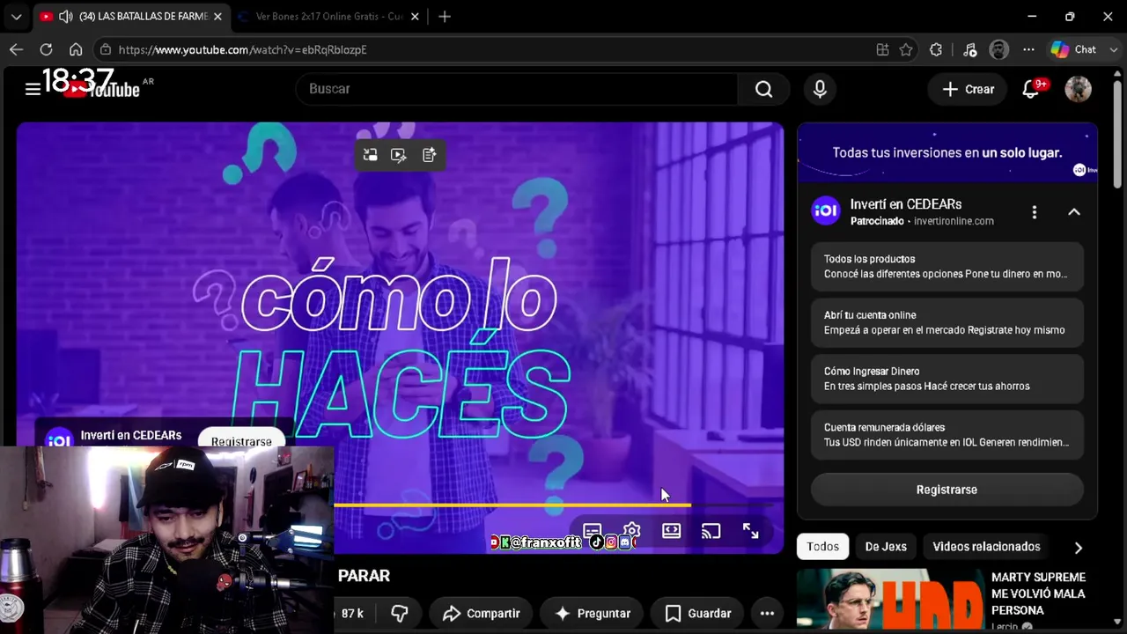The image size is (1127, 634).
Task: Start voice search with the microphone
Action: pyautogui.click(x=820, y=89)
